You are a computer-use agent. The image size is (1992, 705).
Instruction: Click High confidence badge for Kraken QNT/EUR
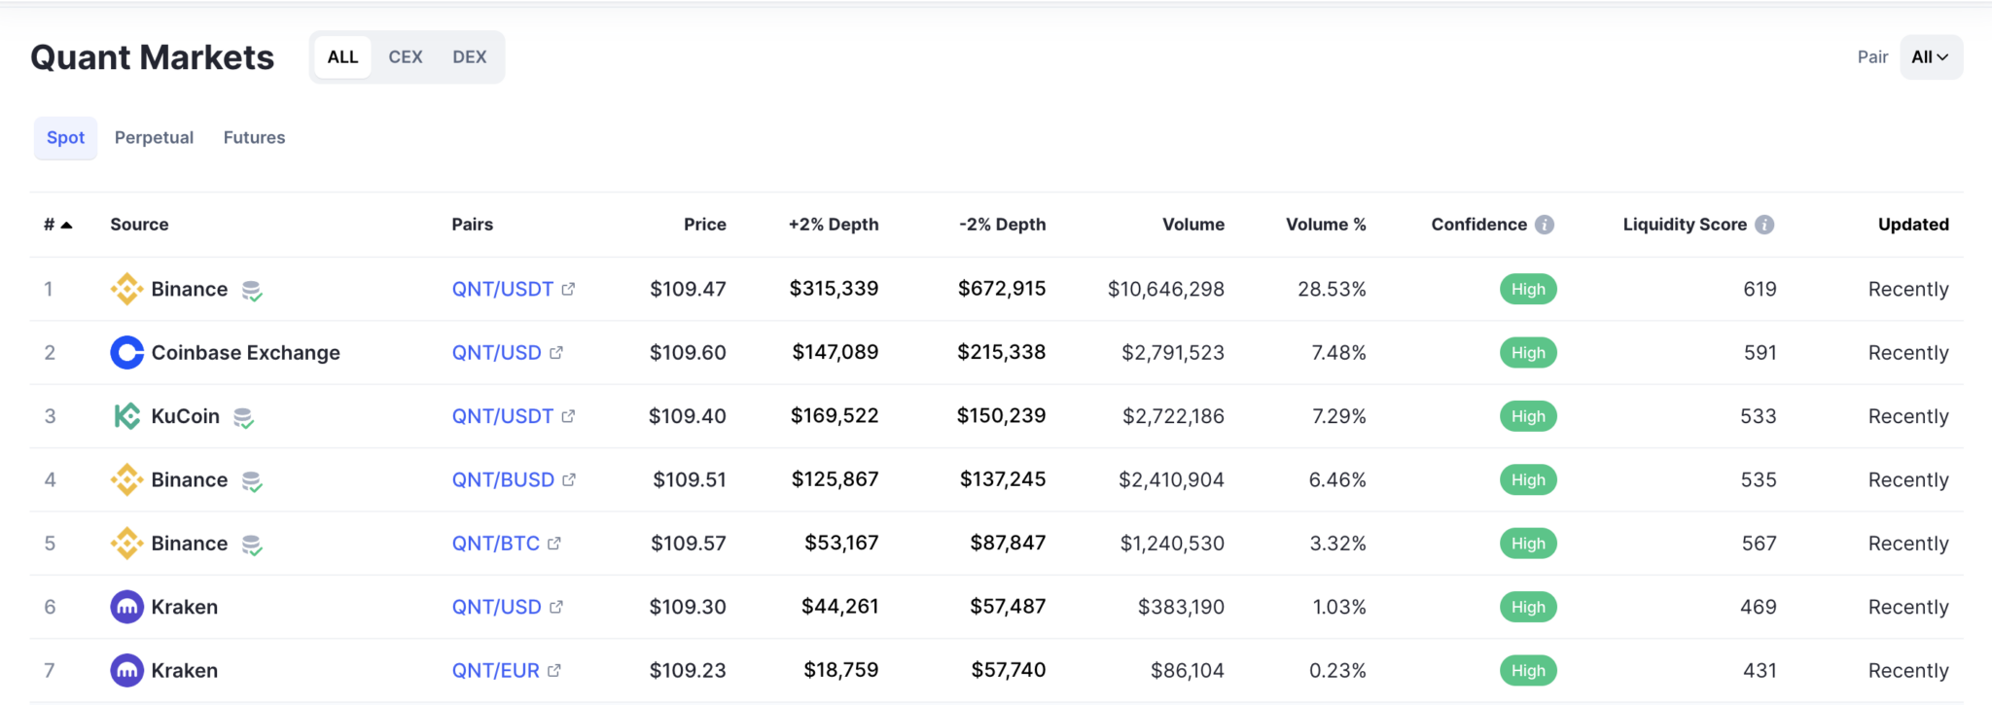point(1527,670)
